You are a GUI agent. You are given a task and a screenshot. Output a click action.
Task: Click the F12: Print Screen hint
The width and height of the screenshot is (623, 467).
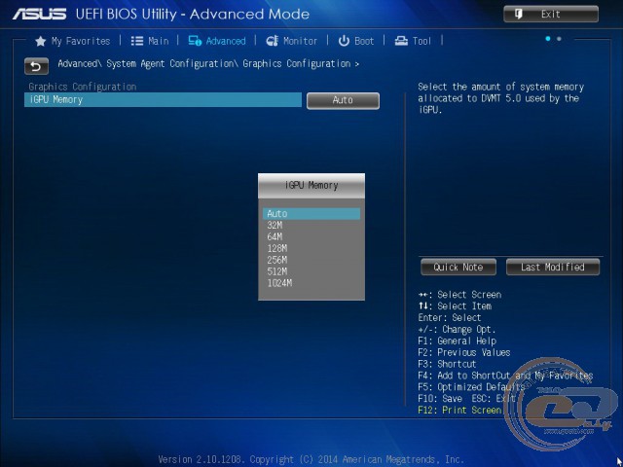tap(459, 410)
